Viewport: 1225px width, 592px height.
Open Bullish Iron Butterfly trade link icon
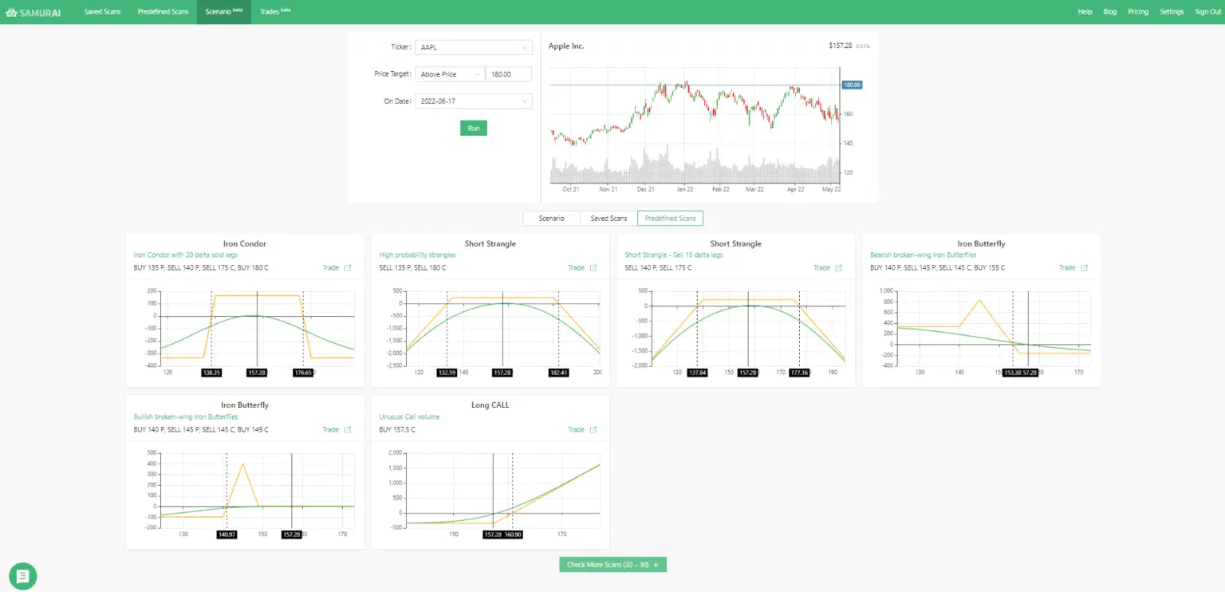click(x=348, y=429)
